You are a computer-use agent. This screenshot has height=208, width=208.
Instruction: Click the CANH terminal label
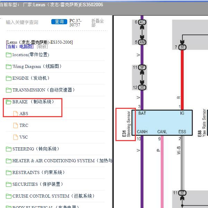(142, 132)
